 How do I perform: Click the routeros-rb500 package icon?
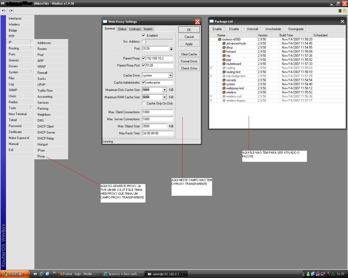point(220,39)
